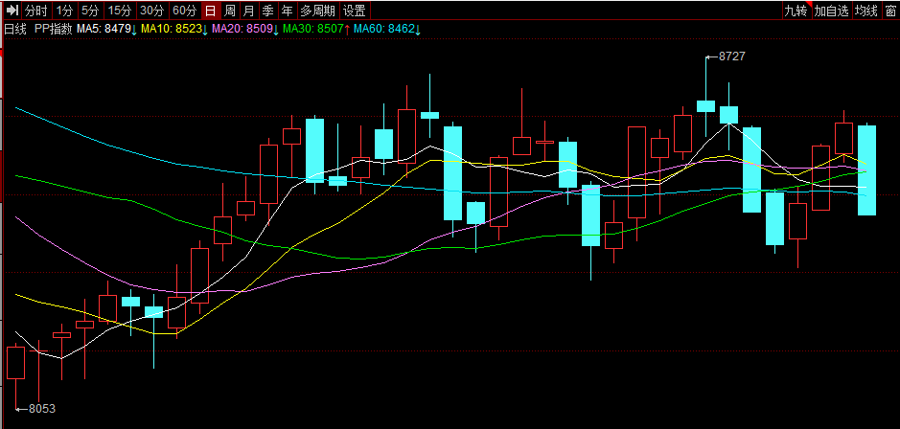Click the 8727 high price marker
The image size is (900, 429).
(x=732, y=56)
